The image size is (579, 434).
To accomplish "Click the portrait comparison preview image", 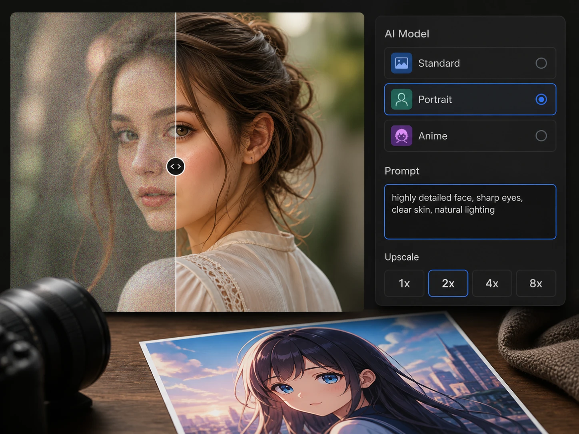I will pyautogui.click(x=187, y=162).
